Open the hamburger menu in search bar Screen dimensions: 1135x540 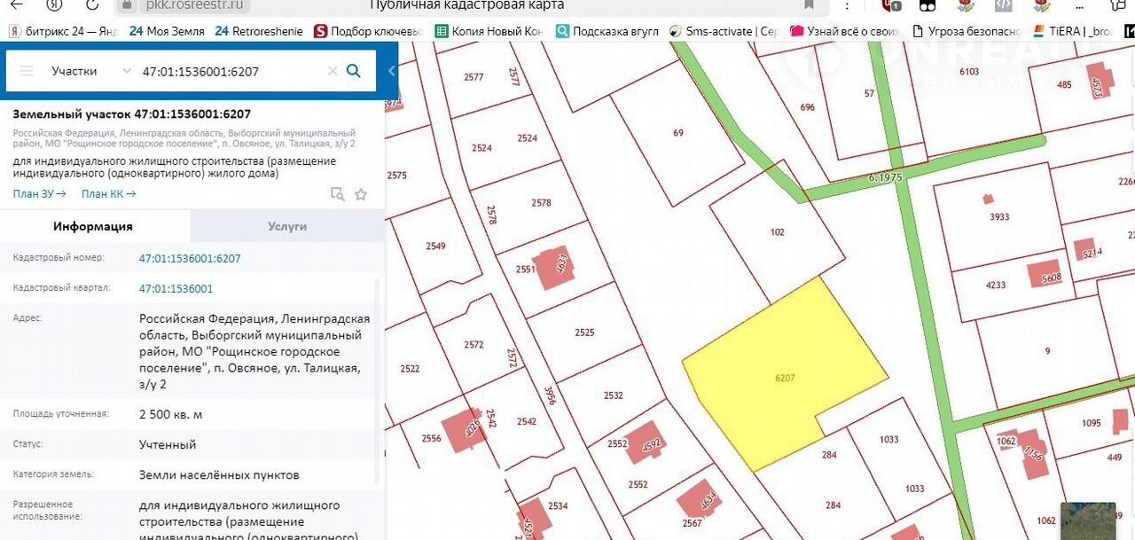27,71
